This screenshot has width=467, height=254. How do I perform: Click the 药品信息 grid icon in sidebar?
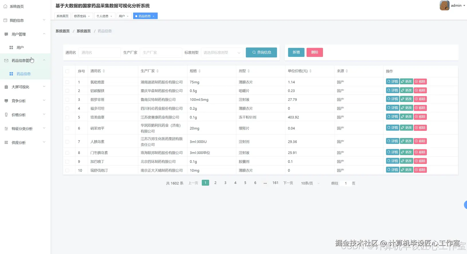click(x=11, y=74)
